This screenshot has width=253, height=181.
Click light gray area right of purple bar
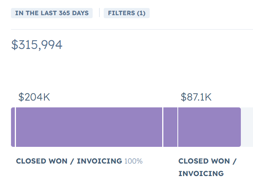[247, 127]
